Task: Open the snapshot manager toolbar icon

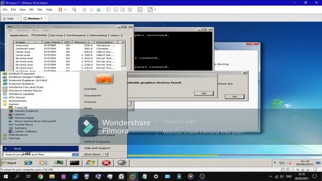Action: [x=99, y=10]
